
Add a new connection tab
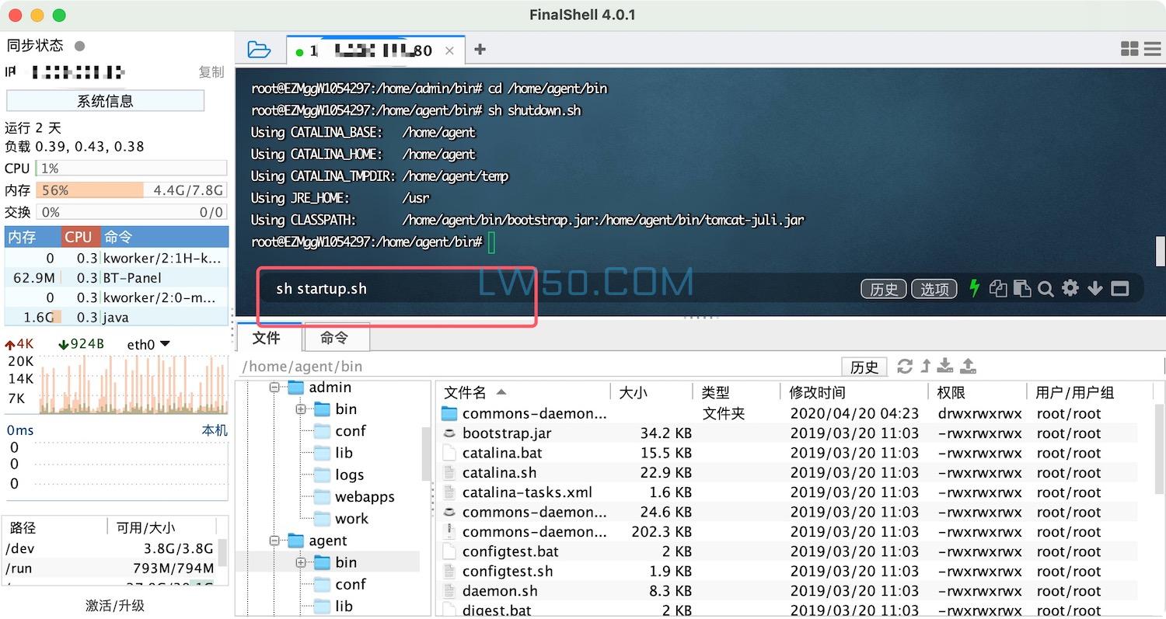[x=480, y=50]
